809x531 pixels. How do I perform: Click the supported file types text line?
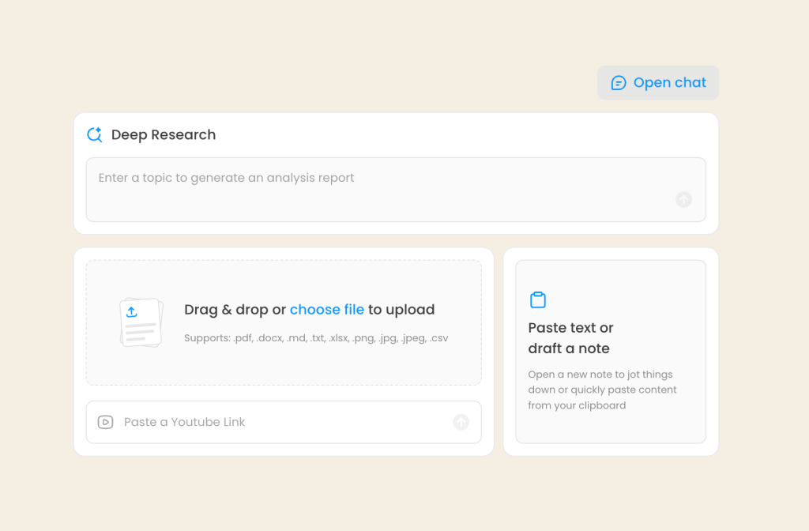316,338
